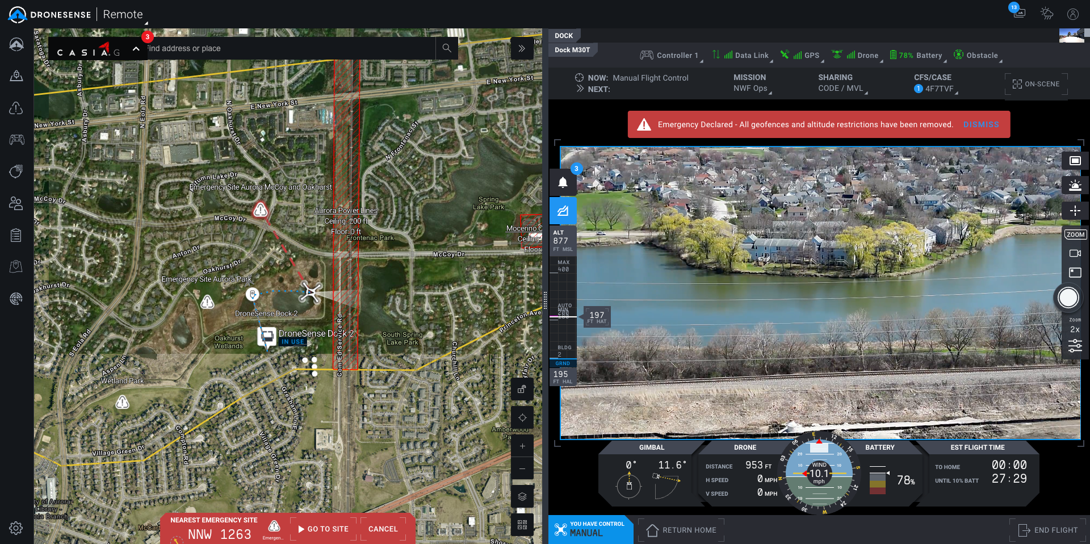Click the ON-SCENE button

click(x=1036, y=84)
